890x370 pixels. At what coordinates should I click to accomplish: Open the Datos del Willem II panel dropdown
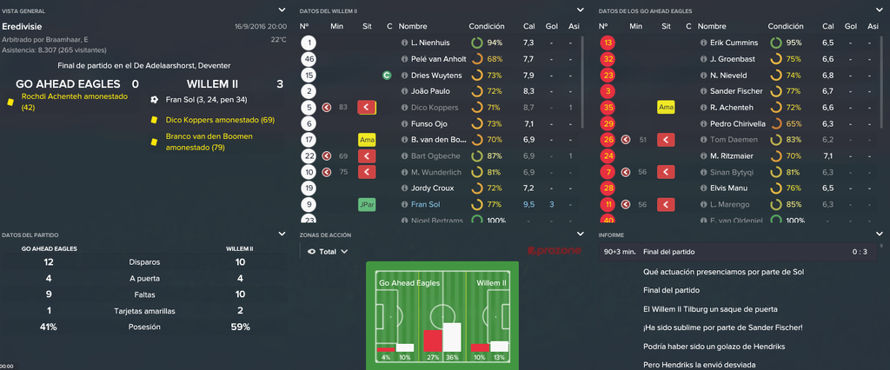(580, 10)
